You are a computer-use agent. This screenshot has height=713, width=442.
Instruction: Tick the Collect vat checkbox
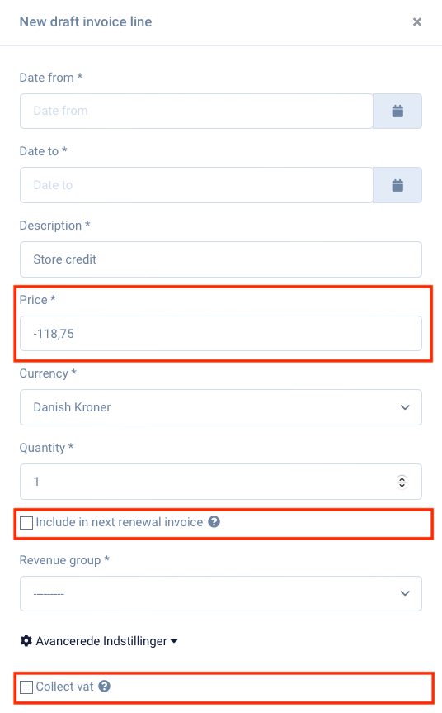pyautogui.click(x=26, y=687)
